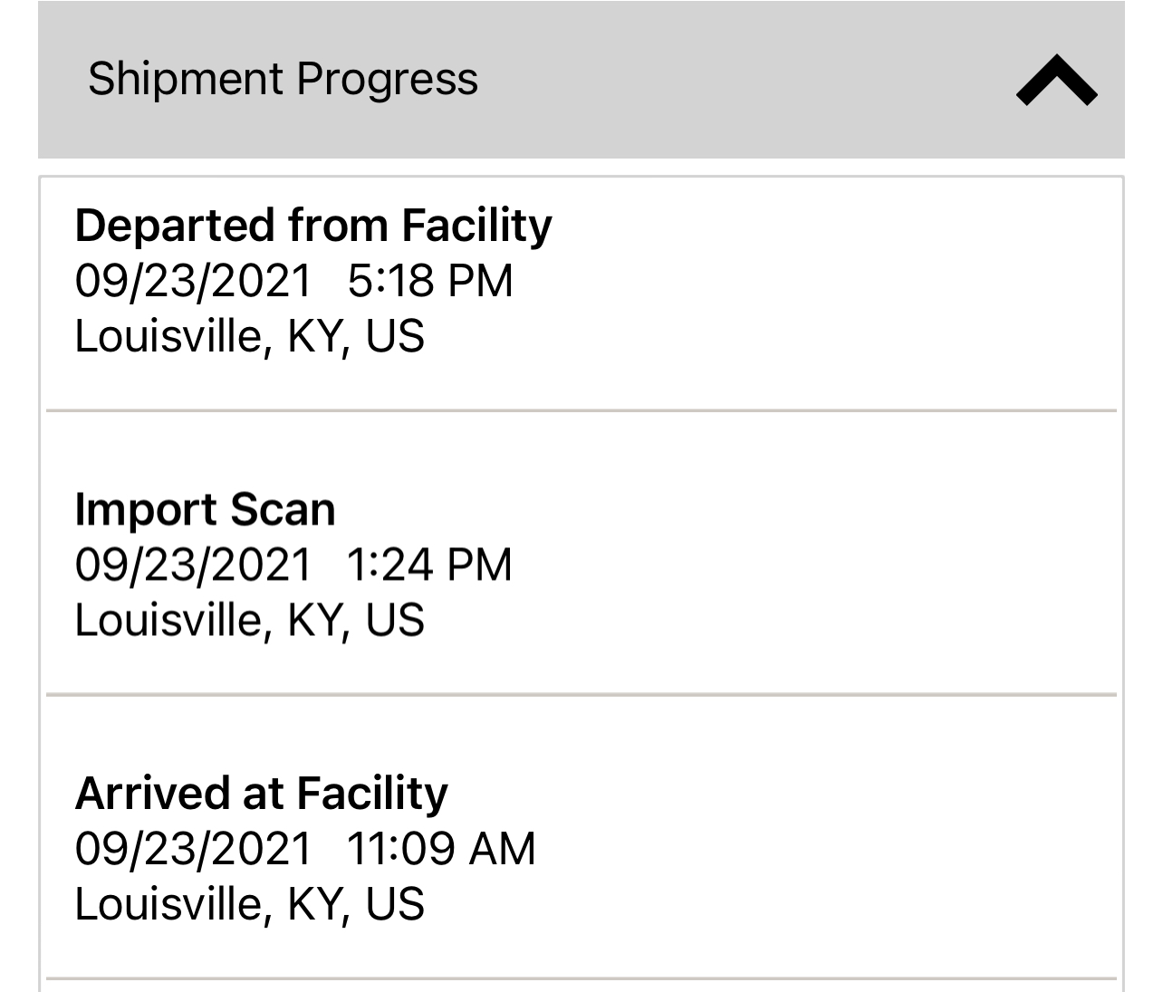Collapse the Shipment Progress chevron arrow
The height and width of the screenshot is (992, 1163).
(1056, 81)
